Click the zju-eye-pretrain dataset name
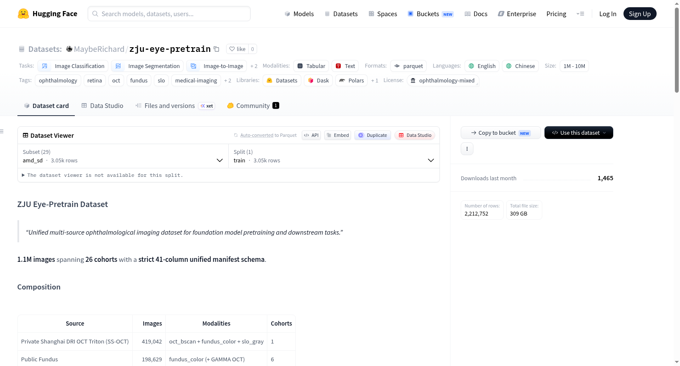 (x=170, y=49)
